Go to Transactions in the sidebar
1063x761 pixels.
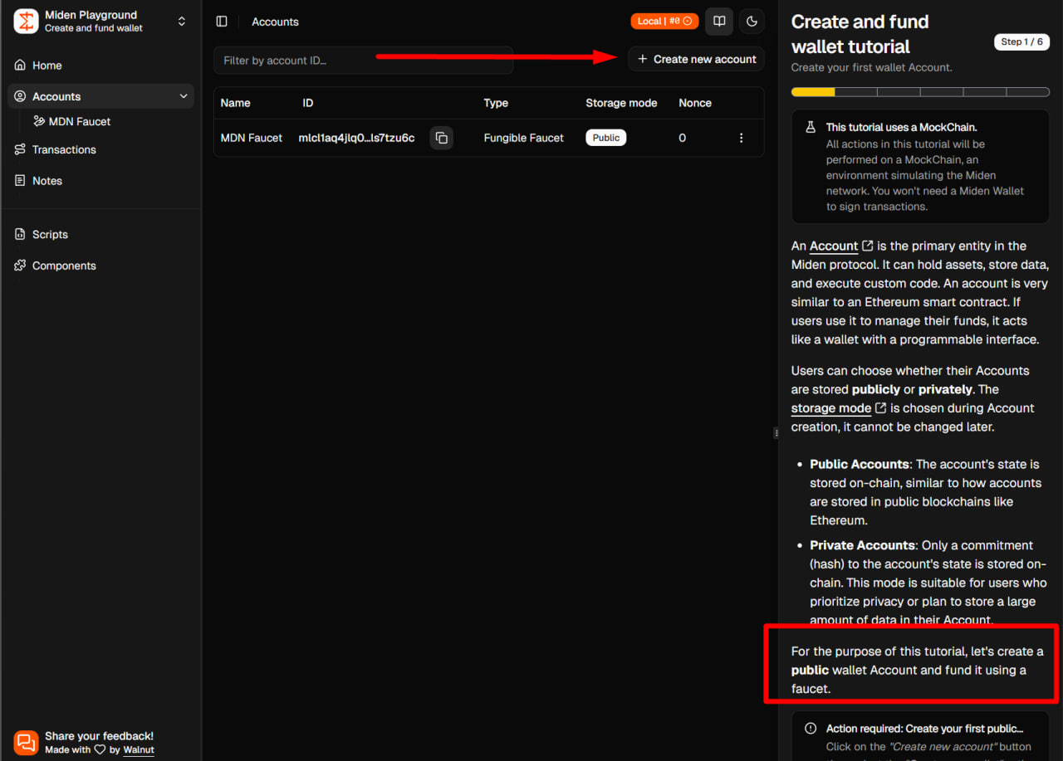tap(64, 149)
